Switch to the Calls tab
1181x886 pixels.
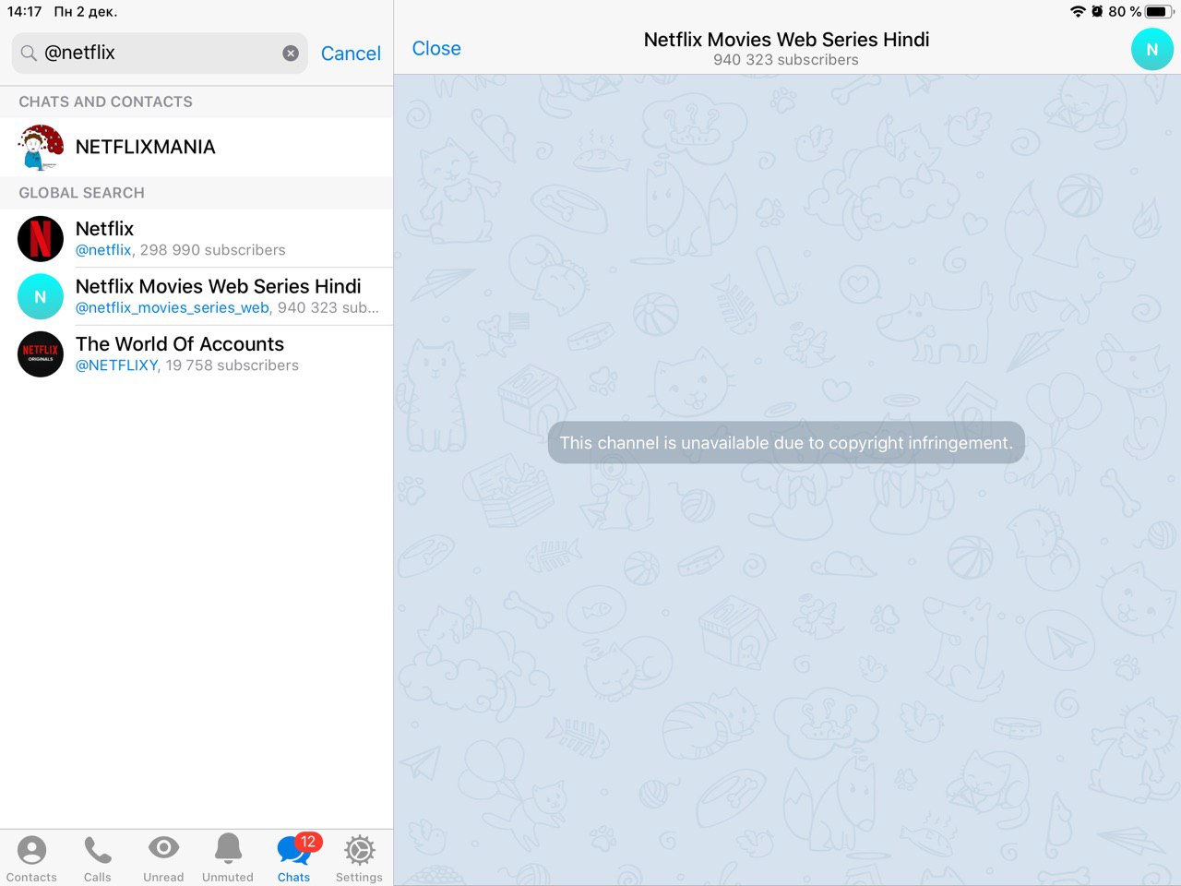(x=97, y=858)
